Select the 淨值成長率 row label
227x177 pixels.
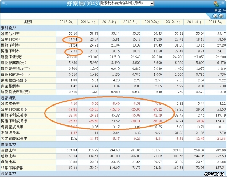point(10,133)
